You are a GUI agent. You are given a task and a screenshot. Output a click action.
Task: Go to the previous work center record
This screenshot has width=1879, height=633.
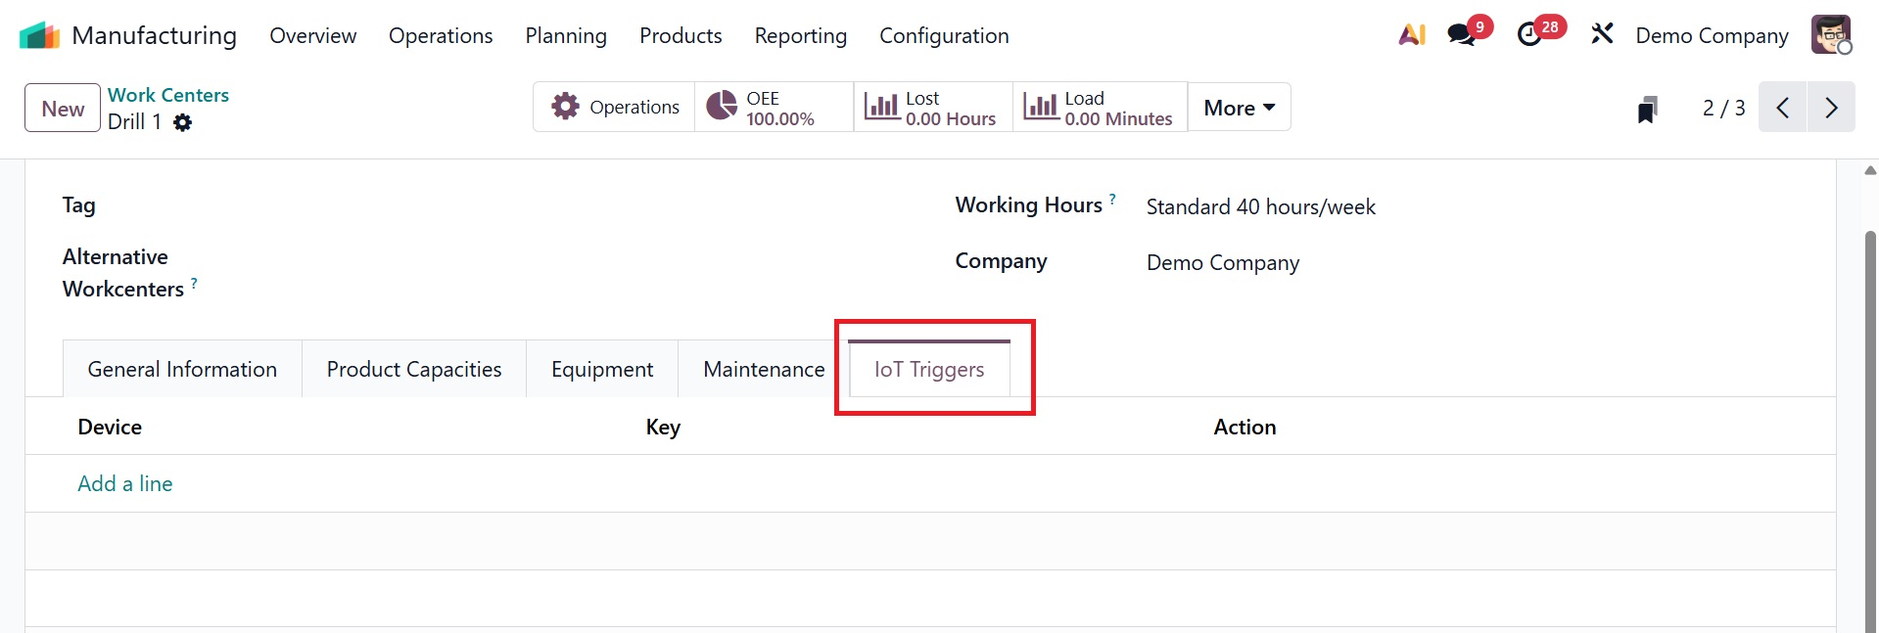pyautogui.click(x=1783, y=108)
